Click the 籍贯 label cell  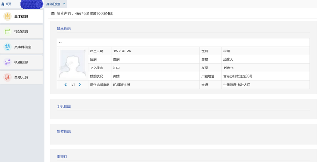[210, 59]
